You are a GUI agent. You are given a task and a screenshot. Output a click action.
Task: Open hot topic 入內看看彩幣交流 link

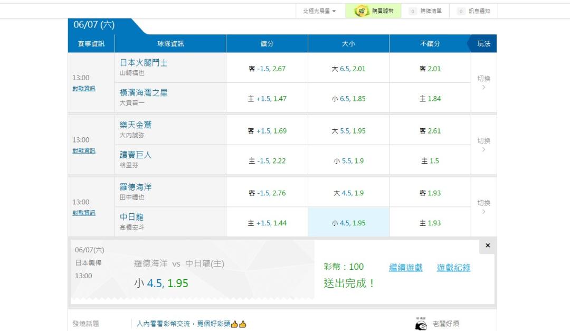(191, 324)
